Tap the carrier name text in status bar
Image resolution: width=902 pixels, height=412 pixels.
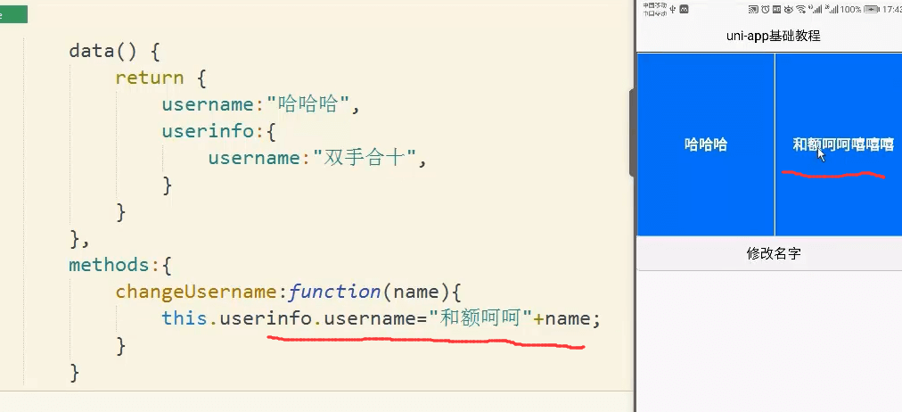[x=654, y=9]
